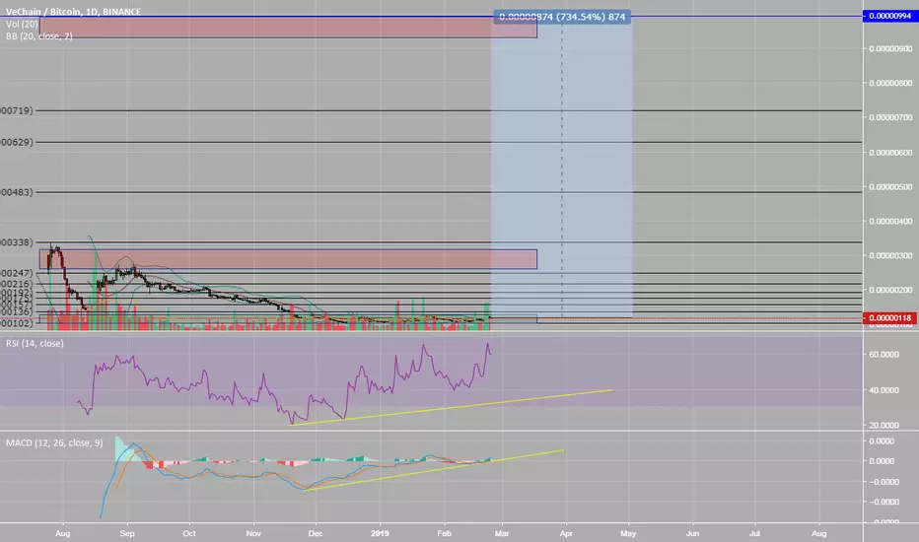Click the 0.00000400 price axis value

(x=890, y=222)
